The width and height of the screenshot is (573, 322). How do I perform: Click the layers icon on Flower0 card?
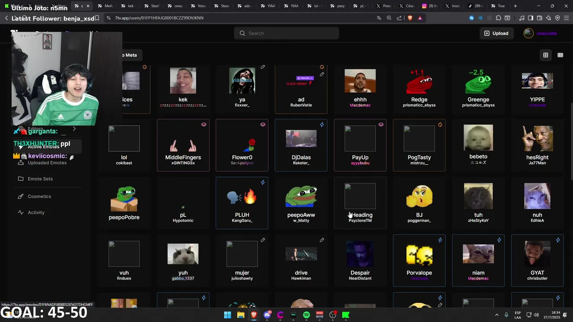coord(263,125)
